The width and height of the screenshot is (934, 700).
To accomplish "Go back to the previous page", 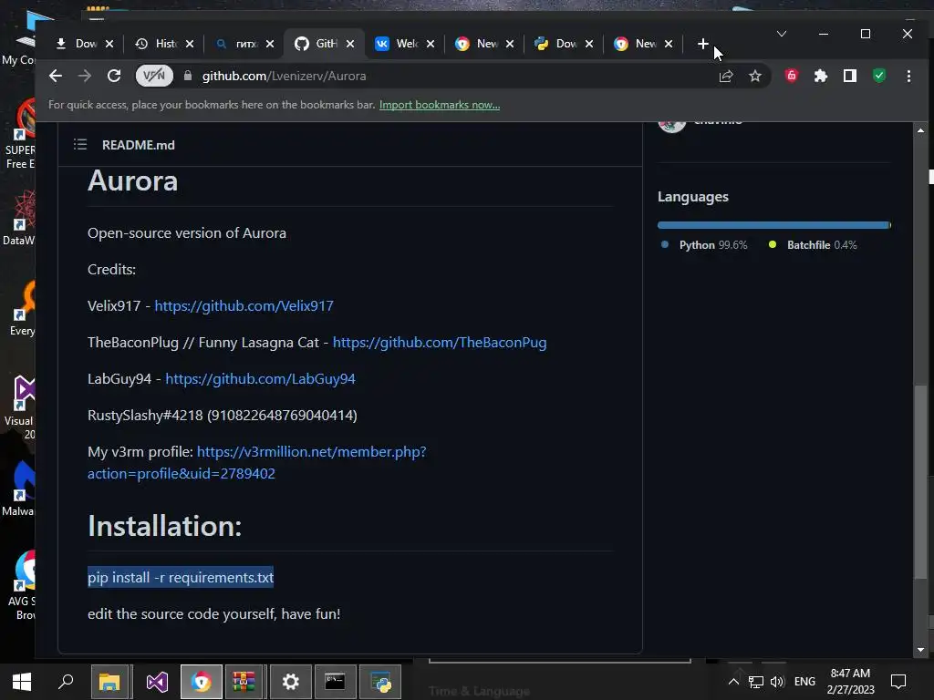I will [x=56, y=77].
